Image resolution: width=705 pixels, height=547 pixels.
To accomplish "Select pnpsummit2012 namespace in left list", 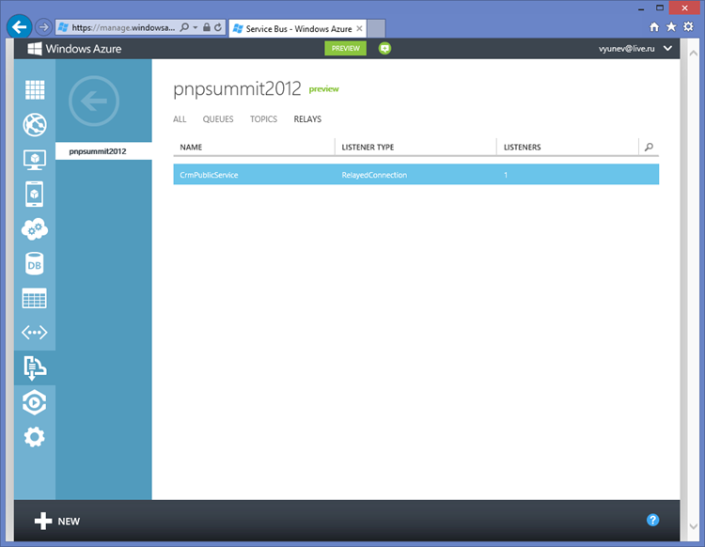I will tap(103, 151).
